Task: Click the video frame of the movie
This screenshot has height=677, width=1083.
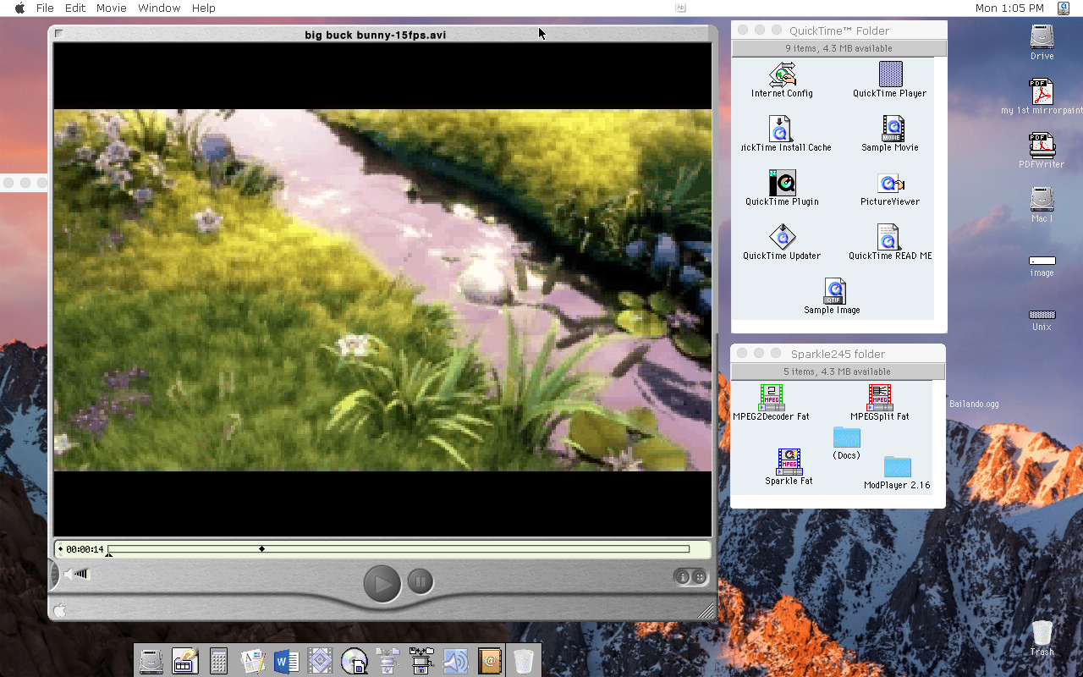Action: coord(382,290)
